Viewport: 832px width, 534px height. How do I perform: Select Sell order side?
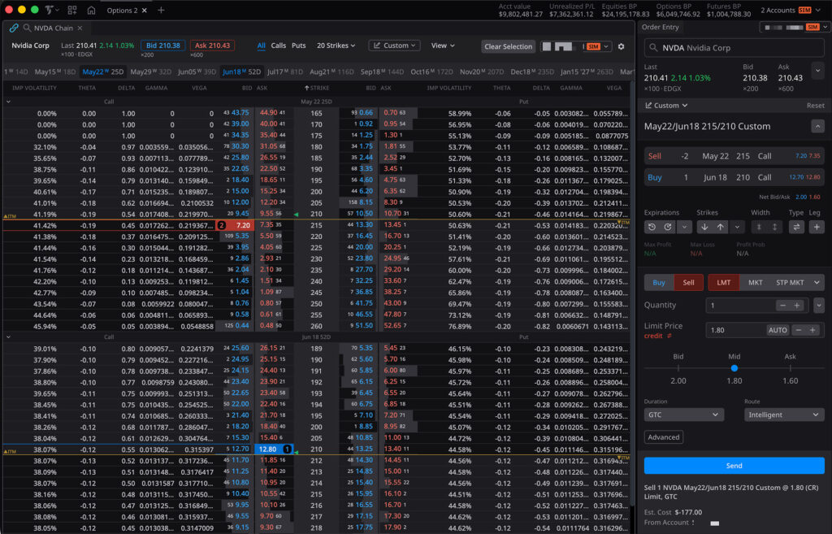coord(688,282)
